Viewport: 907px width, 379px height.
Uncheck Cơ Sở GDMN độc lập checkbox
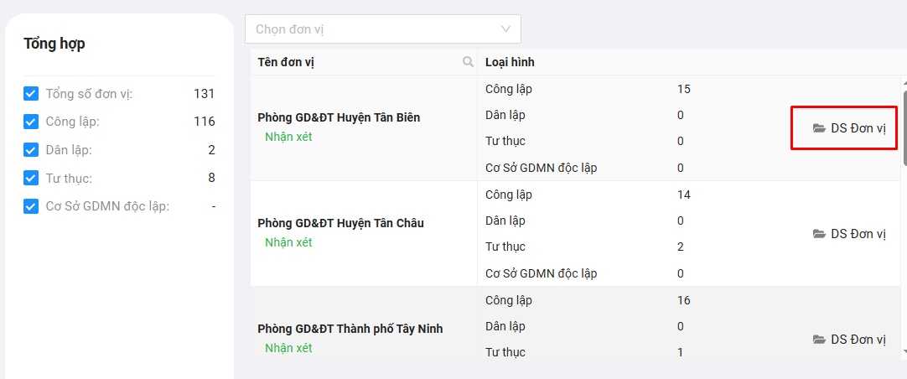(31, 206)
